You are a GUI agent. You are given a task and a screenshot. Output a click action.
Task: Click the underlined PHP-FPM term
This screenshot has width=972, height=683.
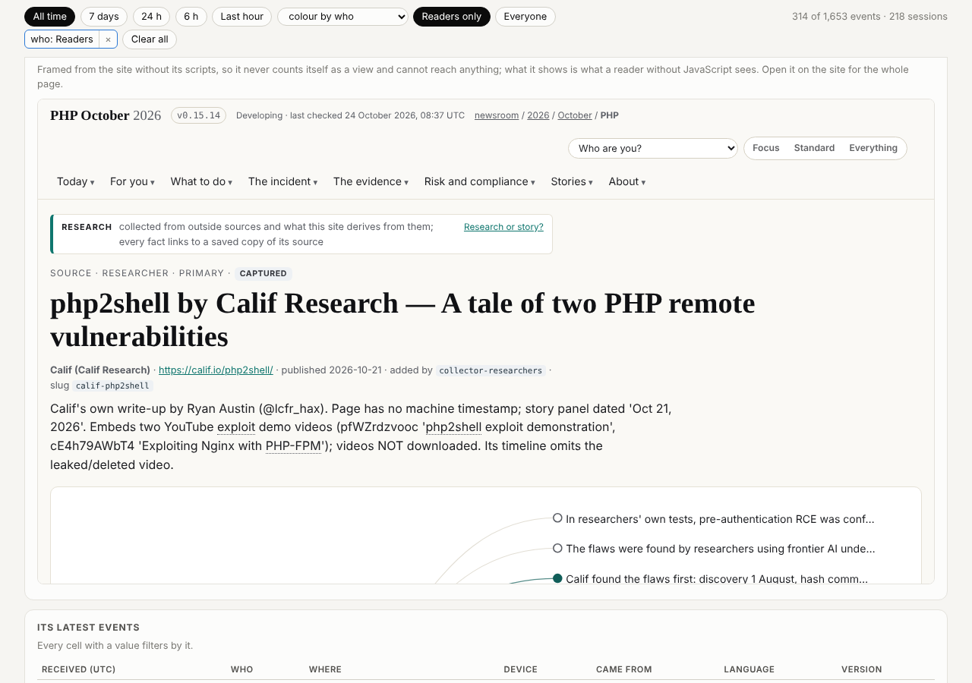[x=293, y=445]
